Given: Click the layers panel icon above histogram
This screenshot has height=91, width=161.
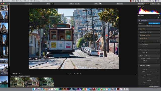Looking at the screenshot, I should 141,6.
